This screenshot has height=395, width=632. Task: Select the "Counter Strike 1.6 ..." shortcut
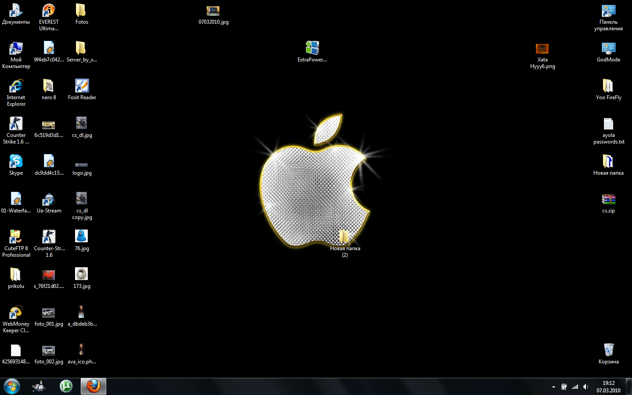[x=16, y=130]
